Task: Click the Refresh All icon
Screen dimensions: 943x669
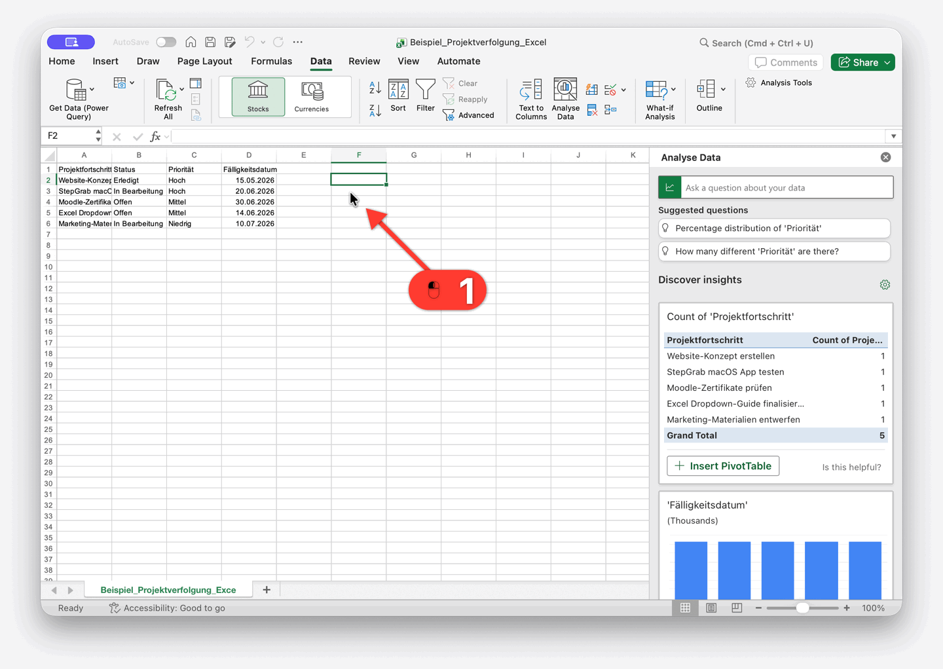Action: [x=166, y=90]
